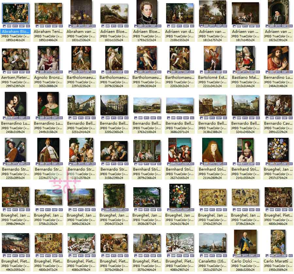Click the file name "Aertsen,Pieter..."
This screenshot has width=294, height=274.
click(15, 77)
